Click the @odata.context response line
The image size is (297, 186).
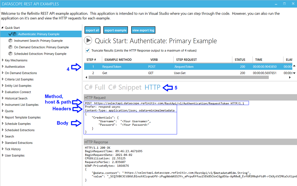click(171, 173)
